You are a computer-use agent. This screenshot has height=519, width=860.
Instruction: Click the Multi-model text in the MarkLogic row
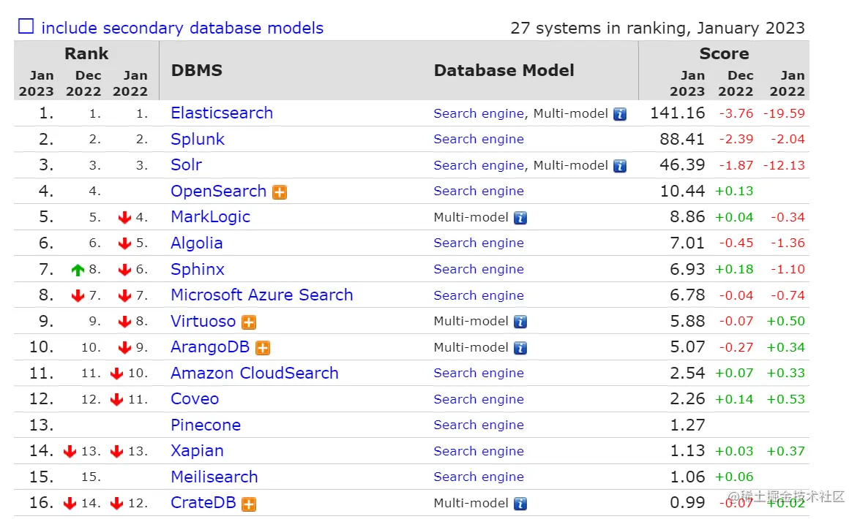coord(471,218)
